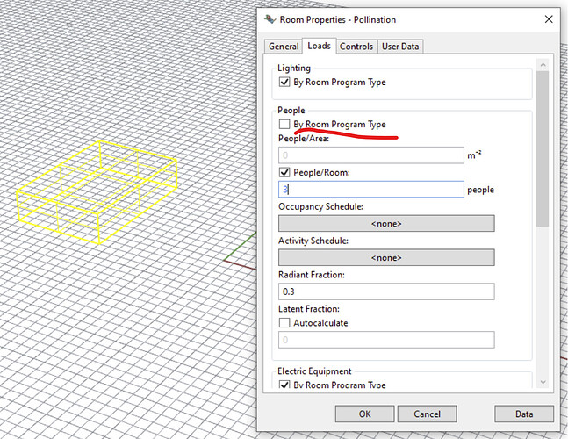
Task: Enable People By Room Program Type checkbox
Action: (x=284, y=125)
